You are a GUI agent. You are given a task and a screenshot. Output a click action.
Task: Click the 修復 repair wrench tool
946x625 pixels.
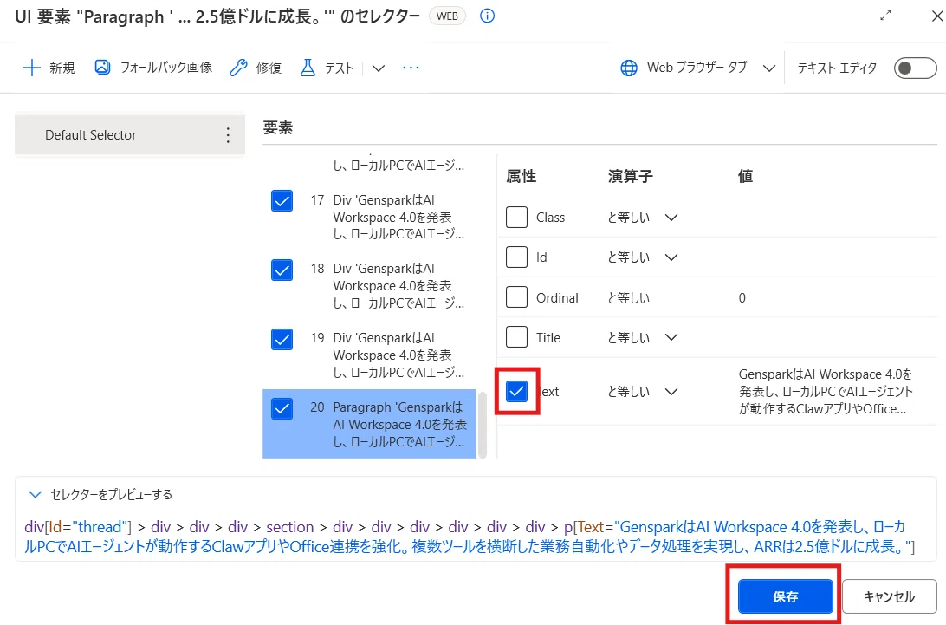pyautogui.click(x=256, y=68)
